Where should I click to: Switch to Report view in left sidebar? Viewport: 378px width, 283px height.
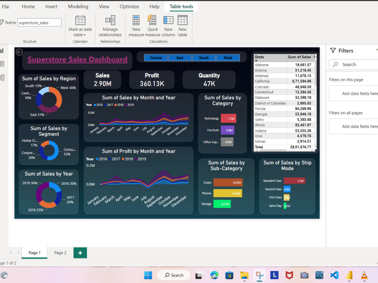coord(2,50)
